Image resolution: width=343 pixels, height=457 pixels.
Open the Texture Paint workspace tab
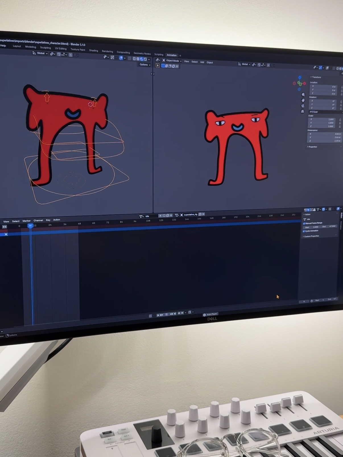(78, 49)
